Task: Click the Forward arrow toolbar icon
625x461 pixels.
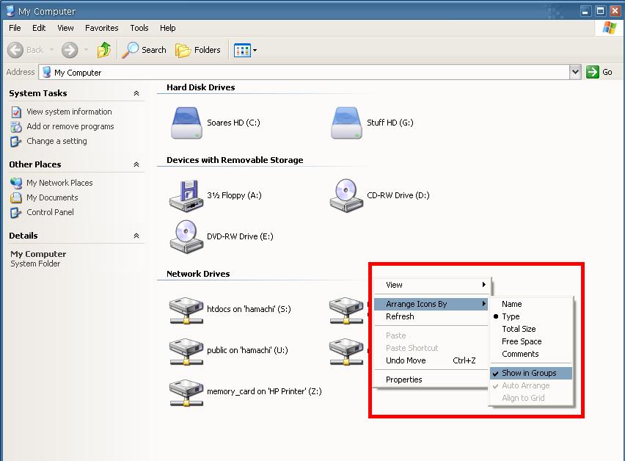Action: pyautogui.click(x=70, y=50)
